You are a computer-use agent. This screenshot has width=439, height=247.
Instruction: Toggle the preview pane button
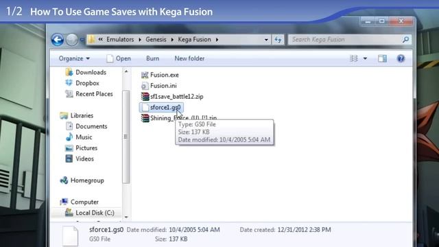382,58
